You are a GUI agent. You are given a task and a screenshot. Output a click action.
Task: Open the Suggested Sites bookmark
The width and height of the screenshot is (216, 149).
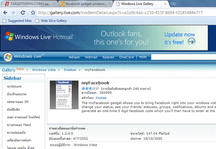[17, 21]
